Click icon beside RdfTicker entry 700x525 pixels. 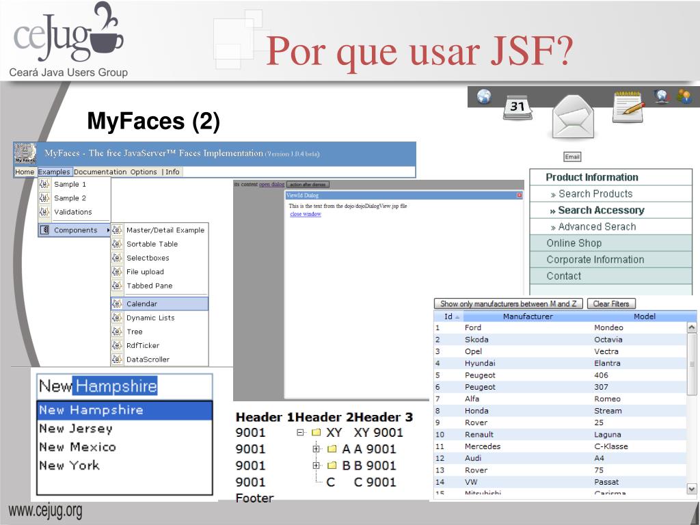(117, 345)
